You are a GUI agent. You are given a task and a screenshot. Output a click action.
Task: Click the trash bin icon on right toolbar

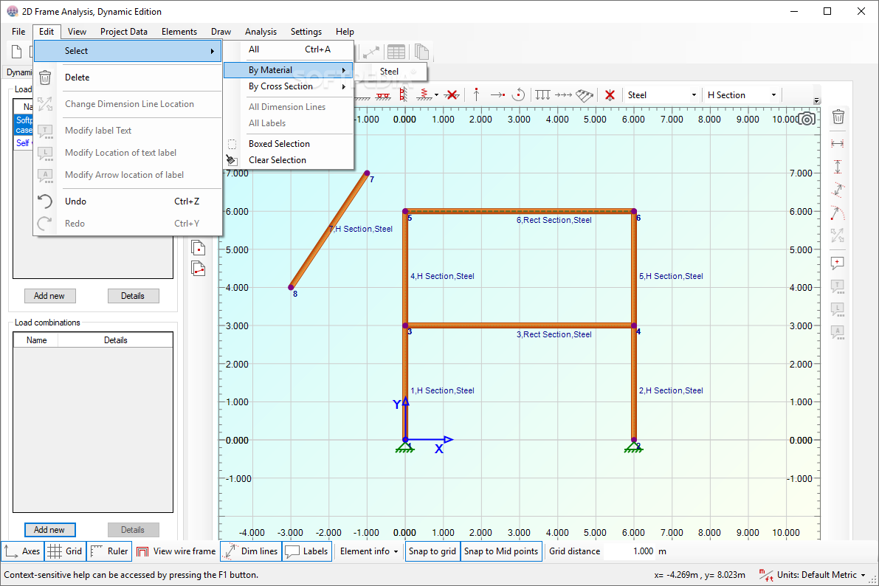(x=838, y=117)
